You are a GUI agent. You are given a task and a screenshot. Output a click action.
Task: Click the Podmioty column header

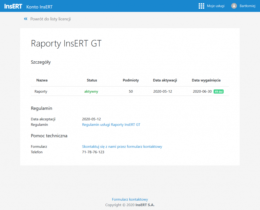coord(131,80)
